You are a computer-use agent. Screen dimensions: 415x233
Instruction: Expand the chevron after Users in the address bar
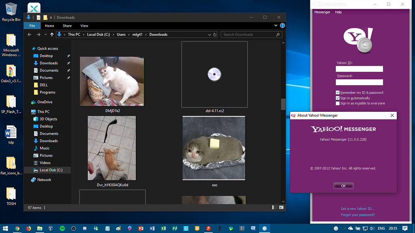click(129, 34)
